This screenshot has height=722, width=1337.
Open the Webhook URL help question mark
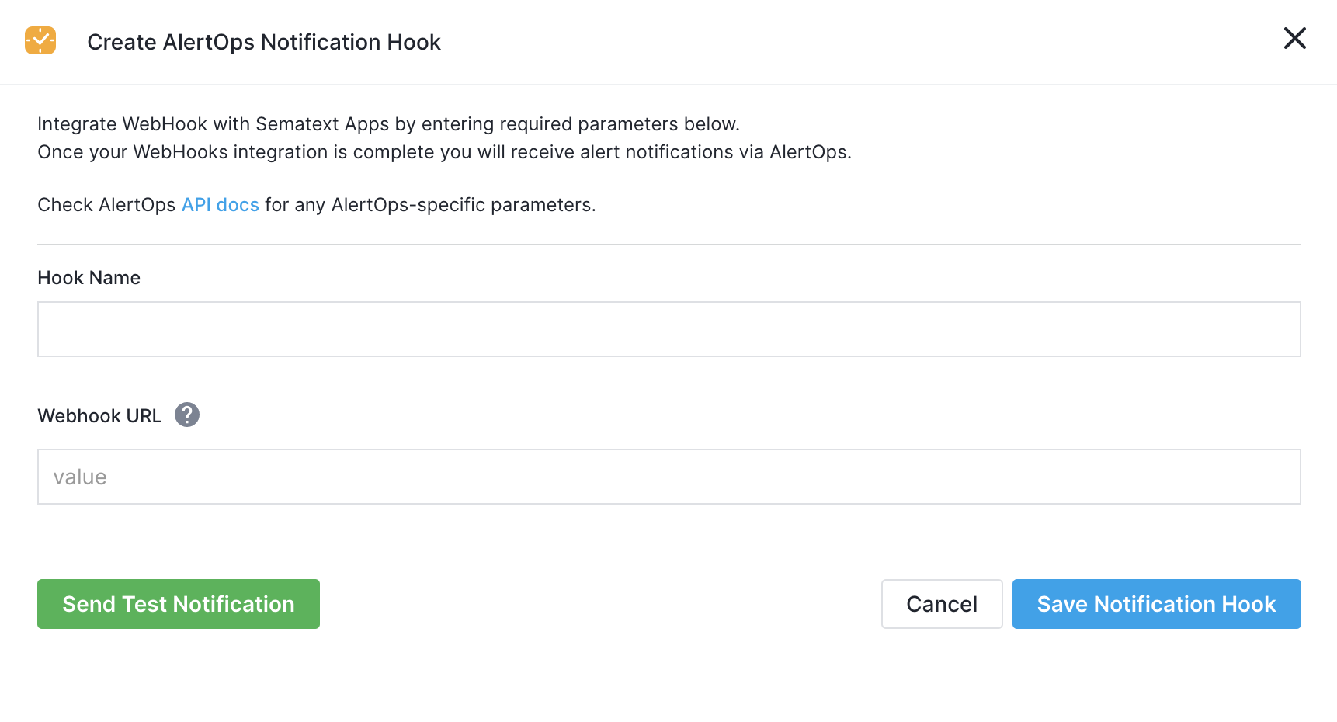click(x=187, y=415)
